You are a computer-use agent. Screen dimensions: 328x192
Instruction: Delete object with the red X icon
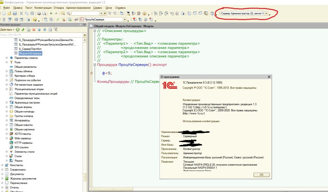click(x=34, y=30)
